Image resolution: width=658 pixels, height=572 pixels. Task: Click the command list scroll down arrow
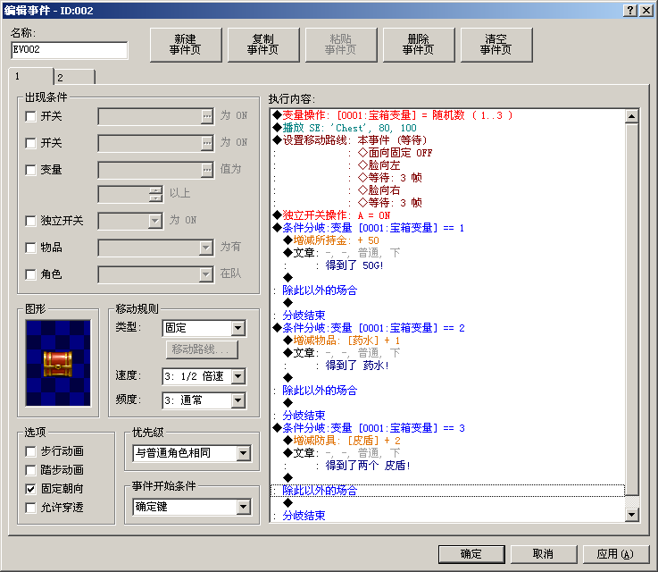tap(631, 515)
